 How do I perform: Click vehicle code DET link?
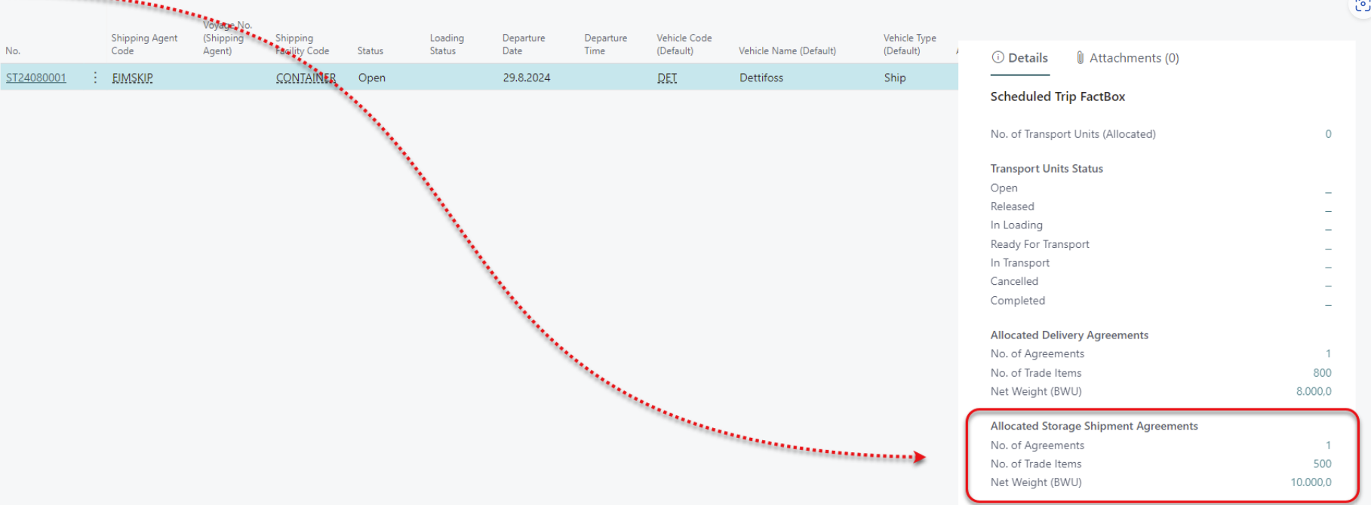coord(667,78)
